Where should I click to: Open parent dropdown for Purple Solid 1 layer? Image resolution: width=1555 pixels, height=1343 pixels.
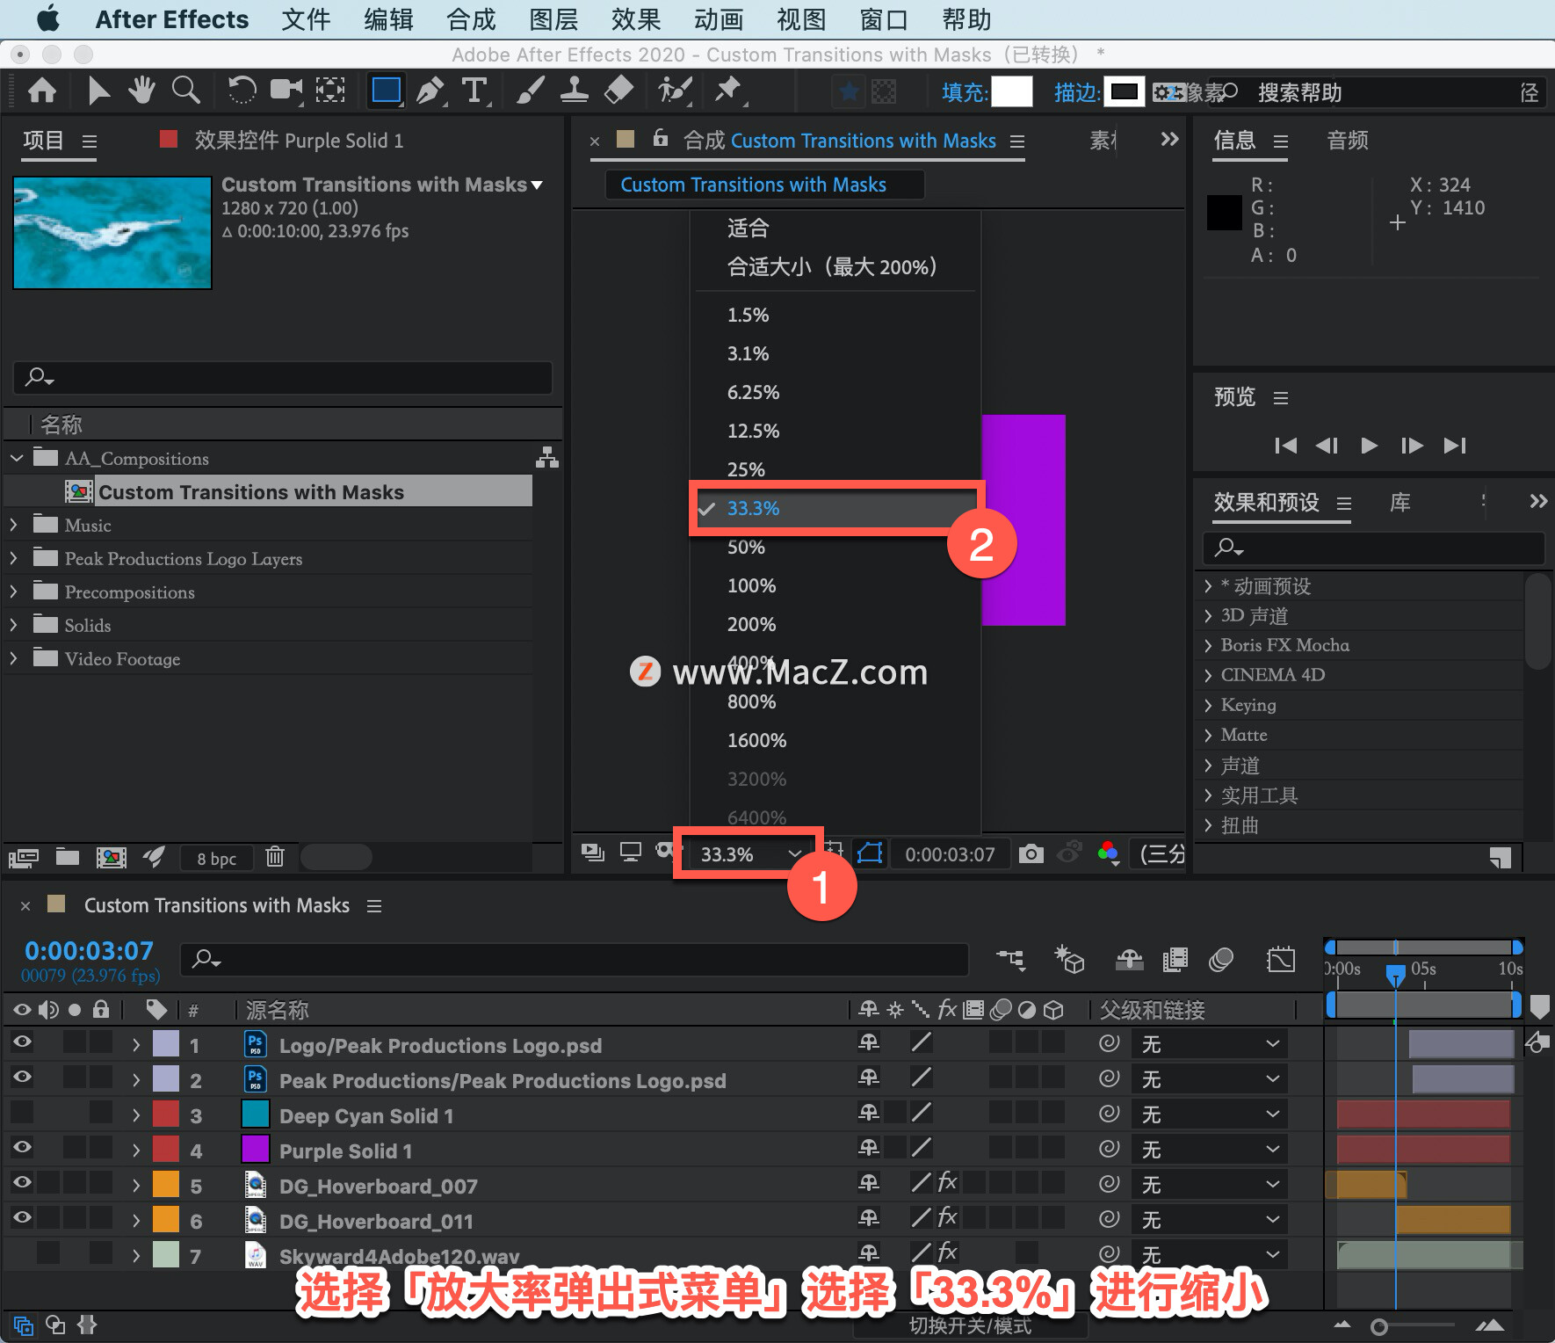coord(1210,1149)
